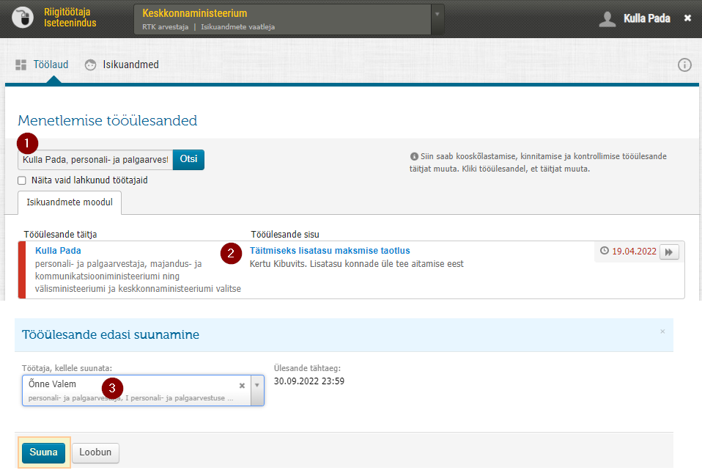Click the Isikuandmed face icon
702x473 pixels.
(x=90, y=65)
